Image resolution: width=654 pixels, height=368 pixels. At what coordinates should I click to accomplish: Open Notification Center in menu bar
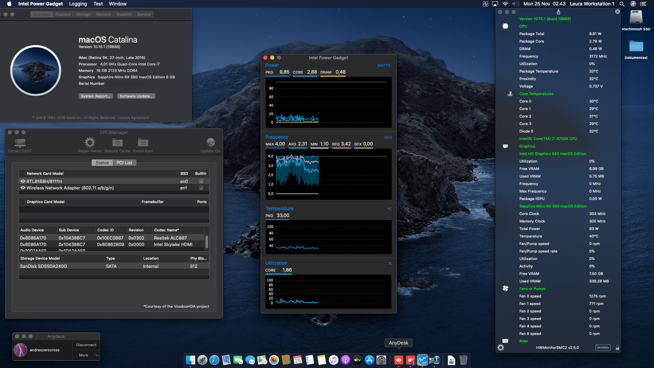[643, 4]
